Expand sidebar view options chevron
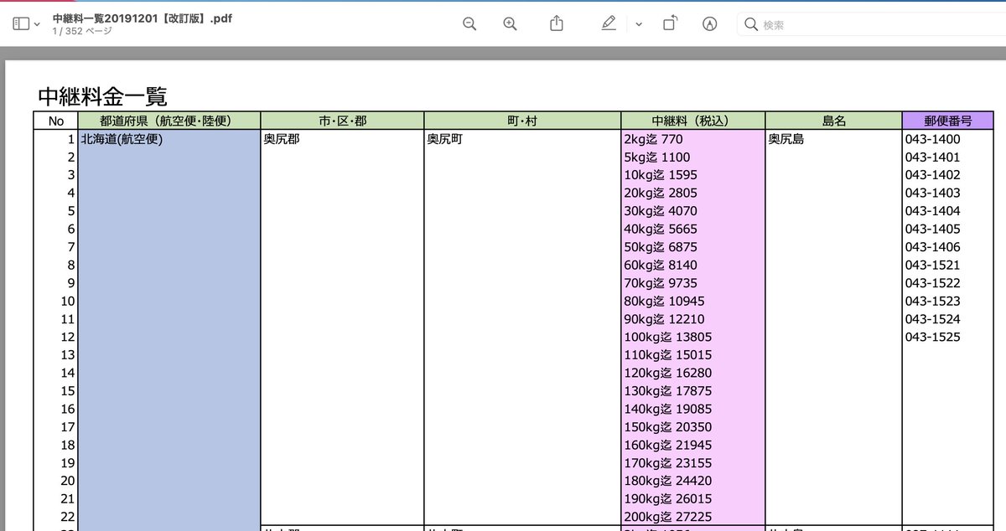 pos(37,24)
